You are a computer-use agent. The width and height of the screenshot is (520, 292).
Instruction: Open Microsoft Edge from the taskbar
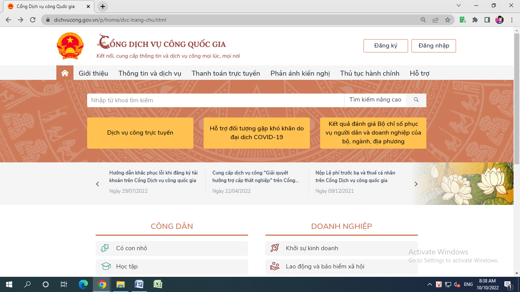tap(83, 284)
